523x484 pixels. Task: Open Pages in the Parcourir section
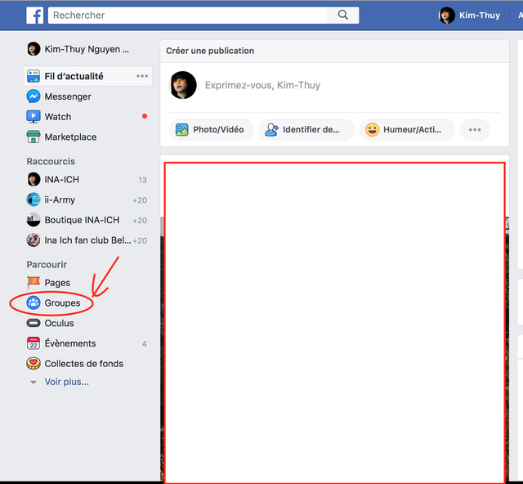coord(56,283)
